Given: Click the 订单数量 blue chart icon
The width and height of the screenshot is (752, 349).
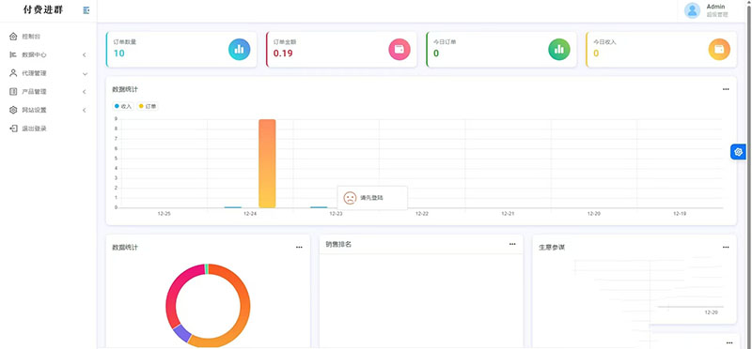Looking at the screenshot, I should tap(240, 50).
